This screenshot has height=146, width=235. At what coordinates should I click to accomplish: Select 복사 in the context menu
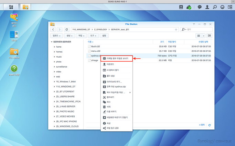(x=117, y=102)
